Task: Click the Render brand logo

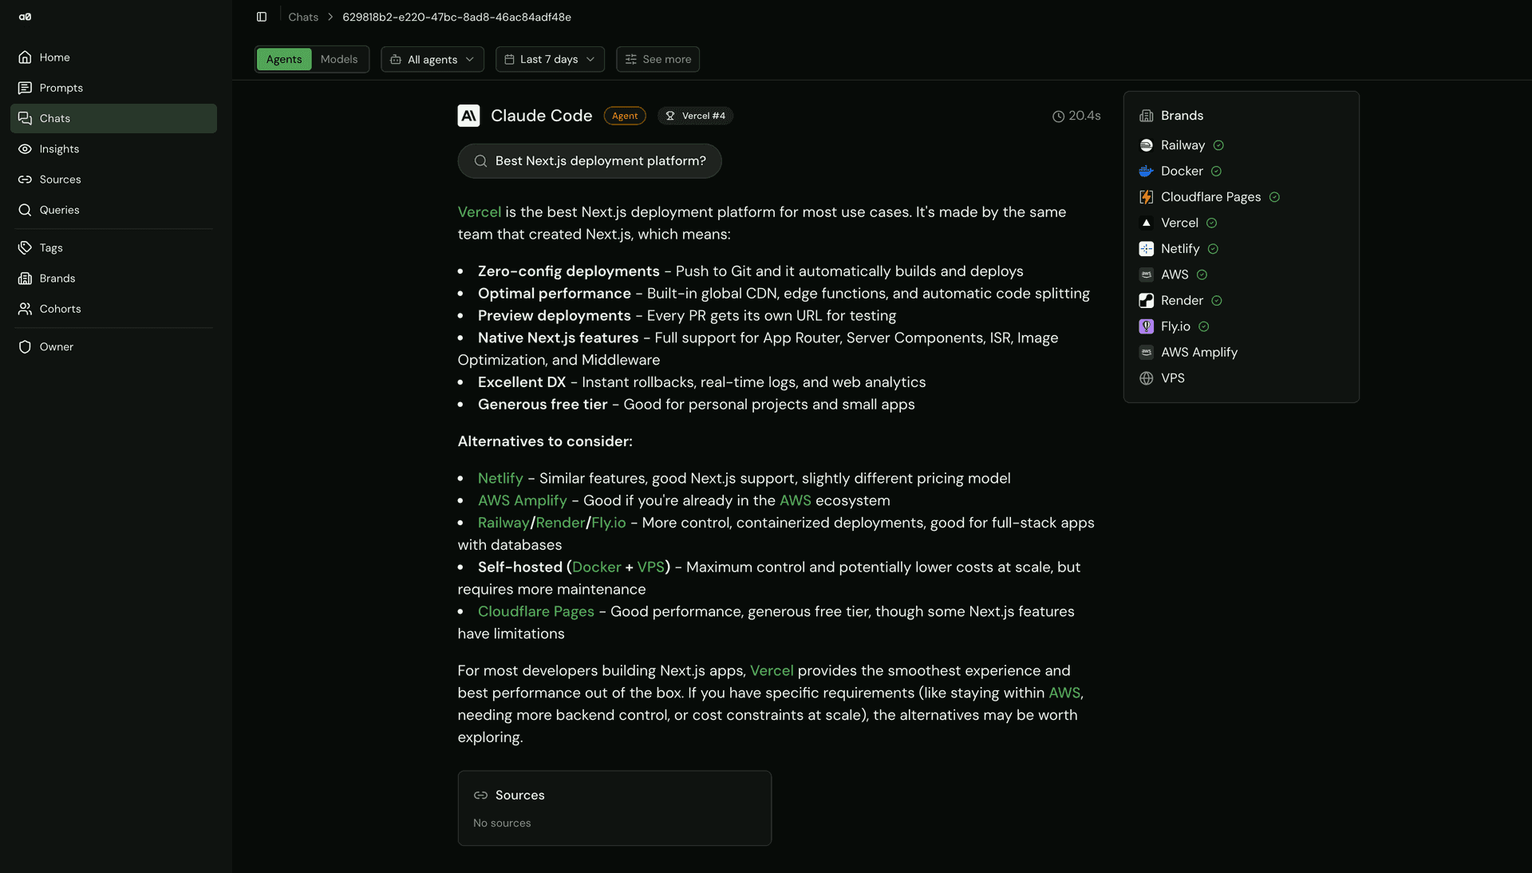Action: [1147, 301]
